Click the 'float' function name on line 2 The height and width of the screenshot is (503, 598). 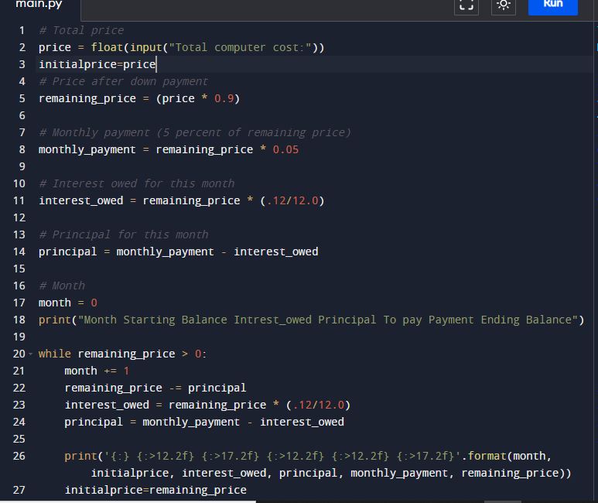click(x=107, y=47)
